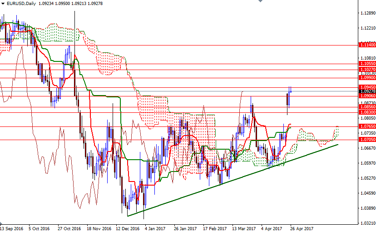The image size is (376, 232).
Task: Click the 13 Mar 2017 date label
Action: [244, 229]
